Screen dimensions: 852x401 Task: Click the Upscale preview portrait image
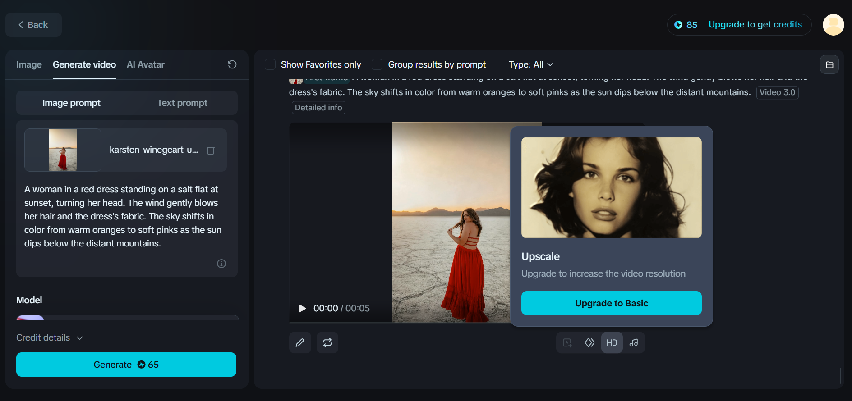[612, 187]
